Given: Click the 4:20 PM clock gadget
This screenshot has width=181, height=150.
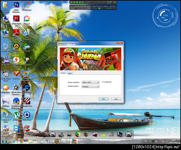Looking at the screenshot, I should point(165,16).
